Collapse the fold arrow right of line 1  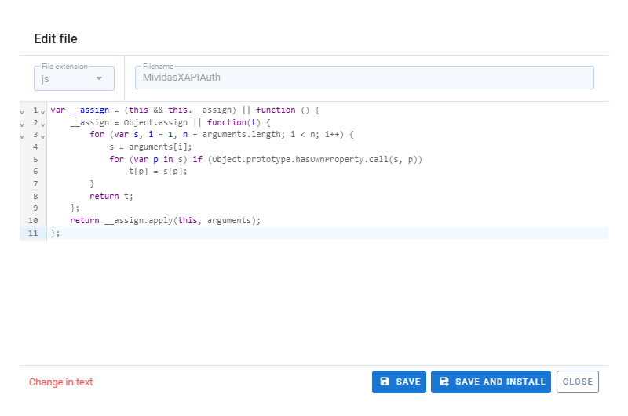point(42,111)
